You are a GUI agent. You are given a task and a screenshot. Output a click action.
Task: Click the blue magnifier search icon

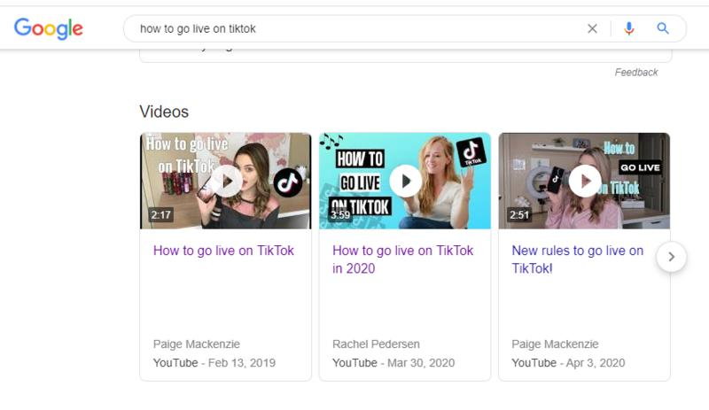pyautogui.click(x=662, y=28)
